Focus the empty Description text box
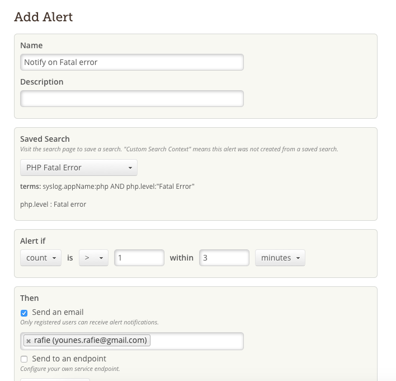The image size is (396, 381). 131,99
